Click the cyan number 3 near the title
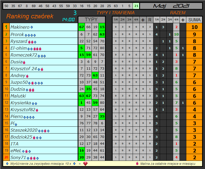 tap(75, 13)
